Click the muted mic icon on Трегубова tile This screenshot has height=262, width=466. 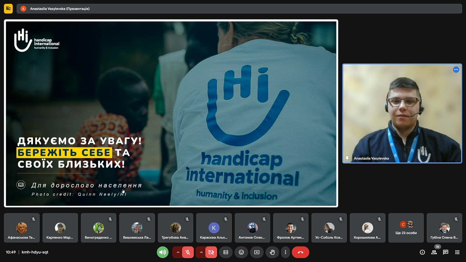(x=187, y=219)
